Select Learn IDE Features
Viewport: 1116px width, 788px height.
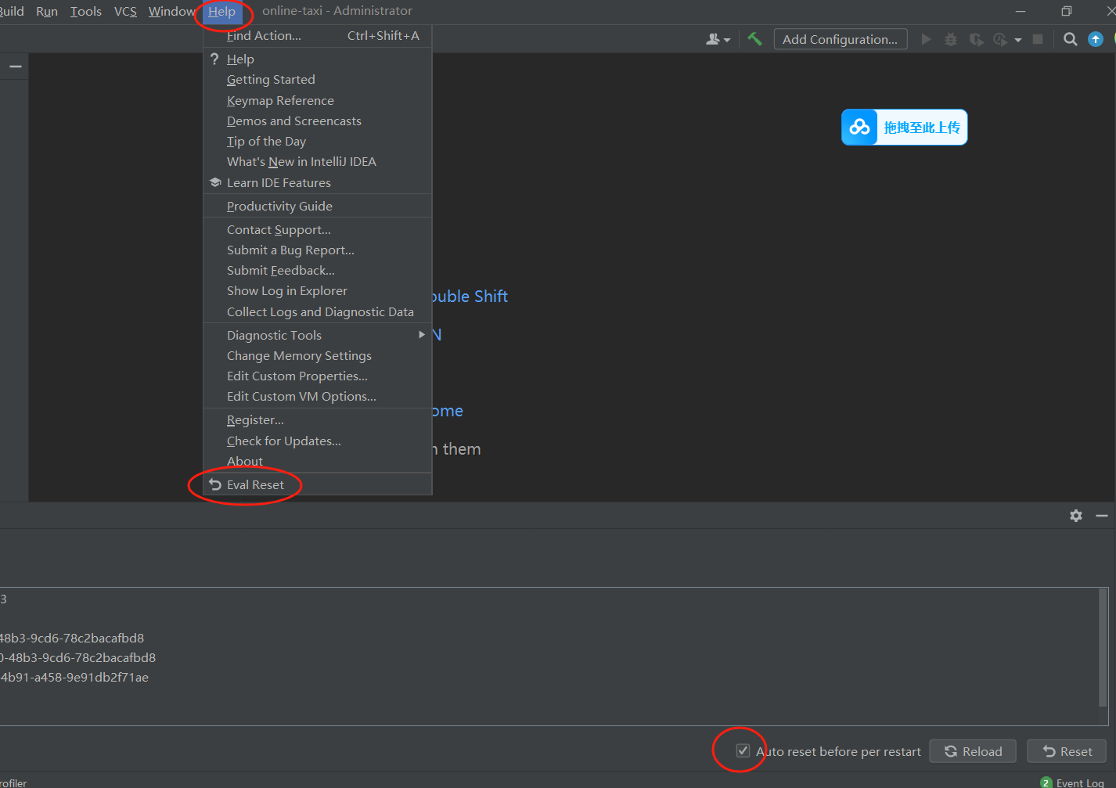318,182
